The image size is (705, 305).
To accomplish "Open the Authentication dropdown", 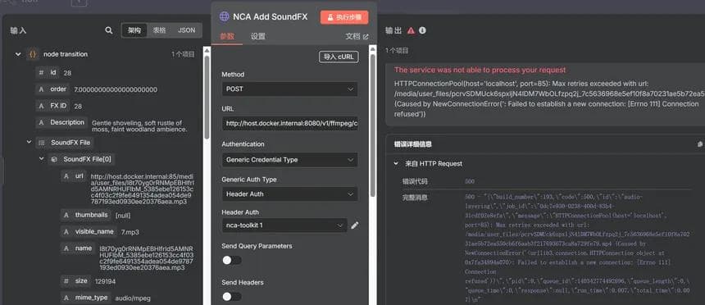I will point(289,160).
